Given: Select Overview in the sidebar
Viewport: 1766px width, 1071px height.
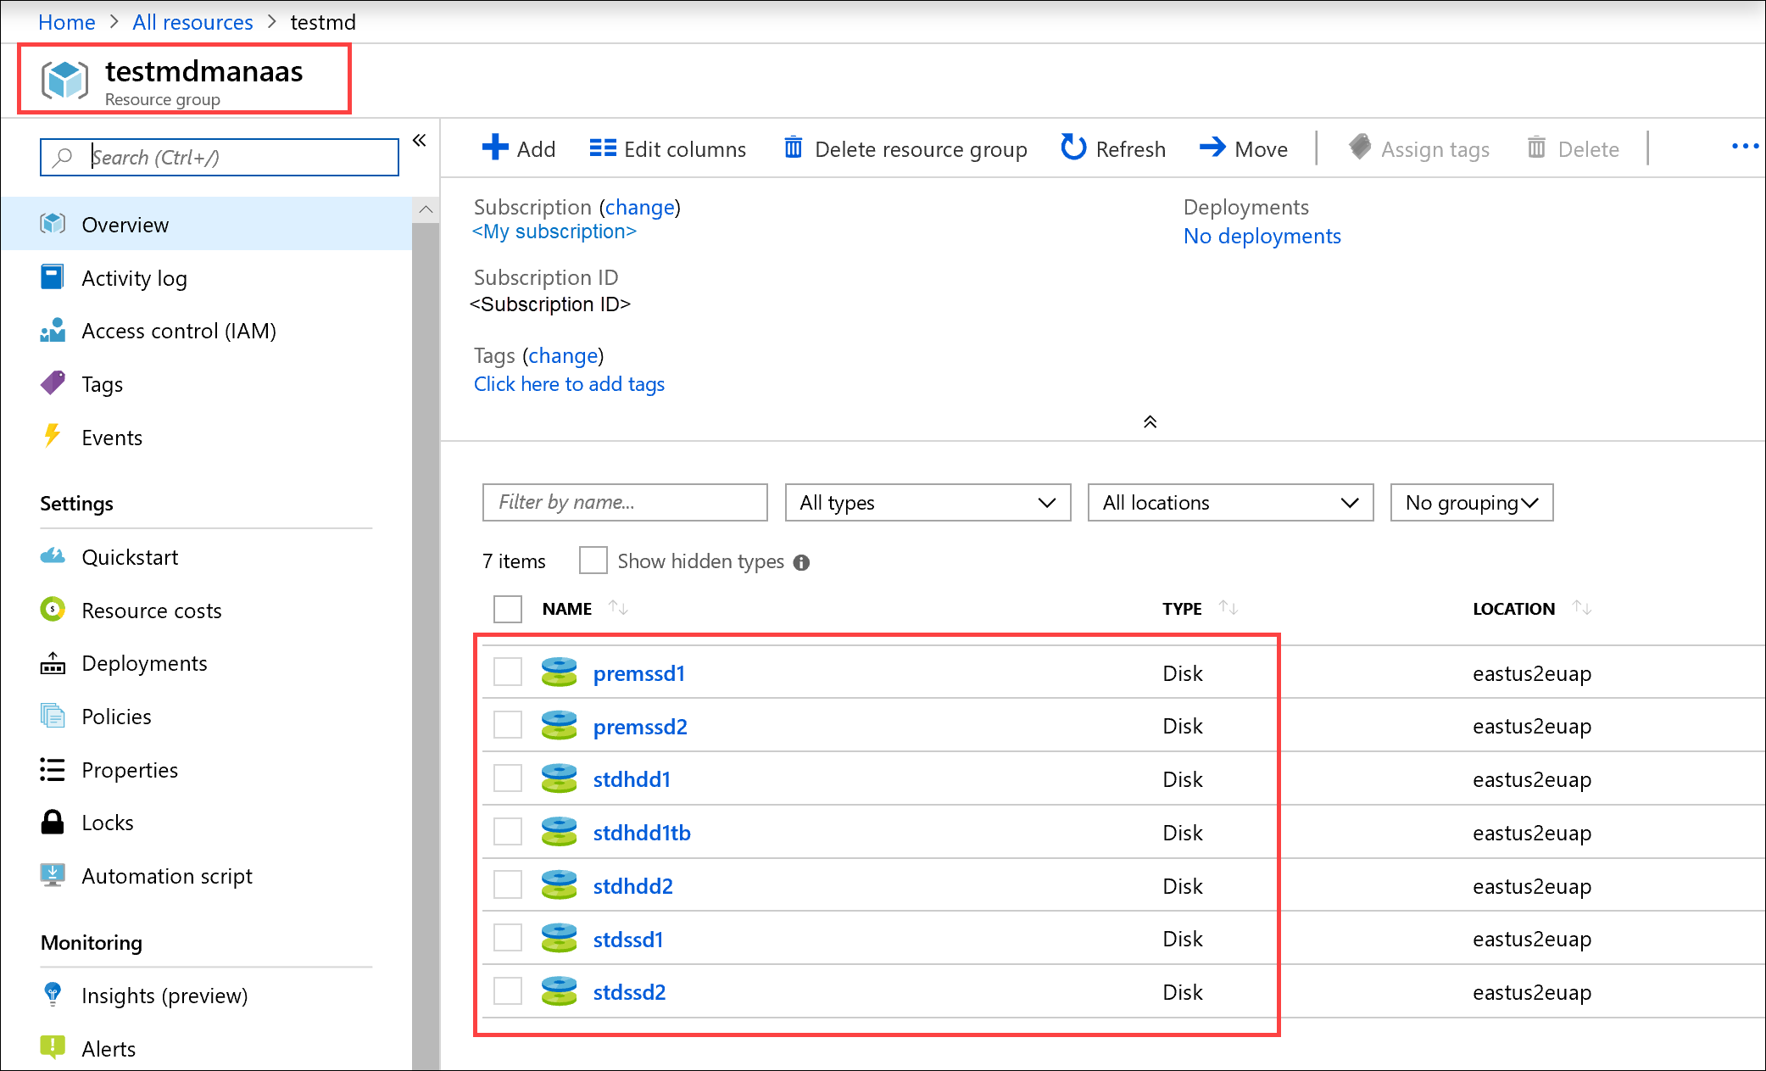Looking at the screenshot, I should click(207, 224).
